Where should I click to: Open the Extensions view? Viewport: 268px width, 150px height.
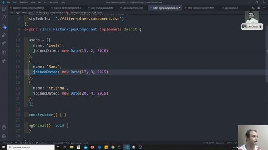4,43
